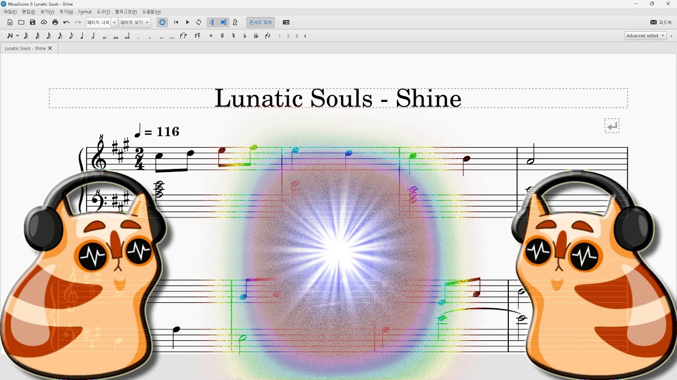
Task: Redo the last undone action
Action: pos(78,22)
